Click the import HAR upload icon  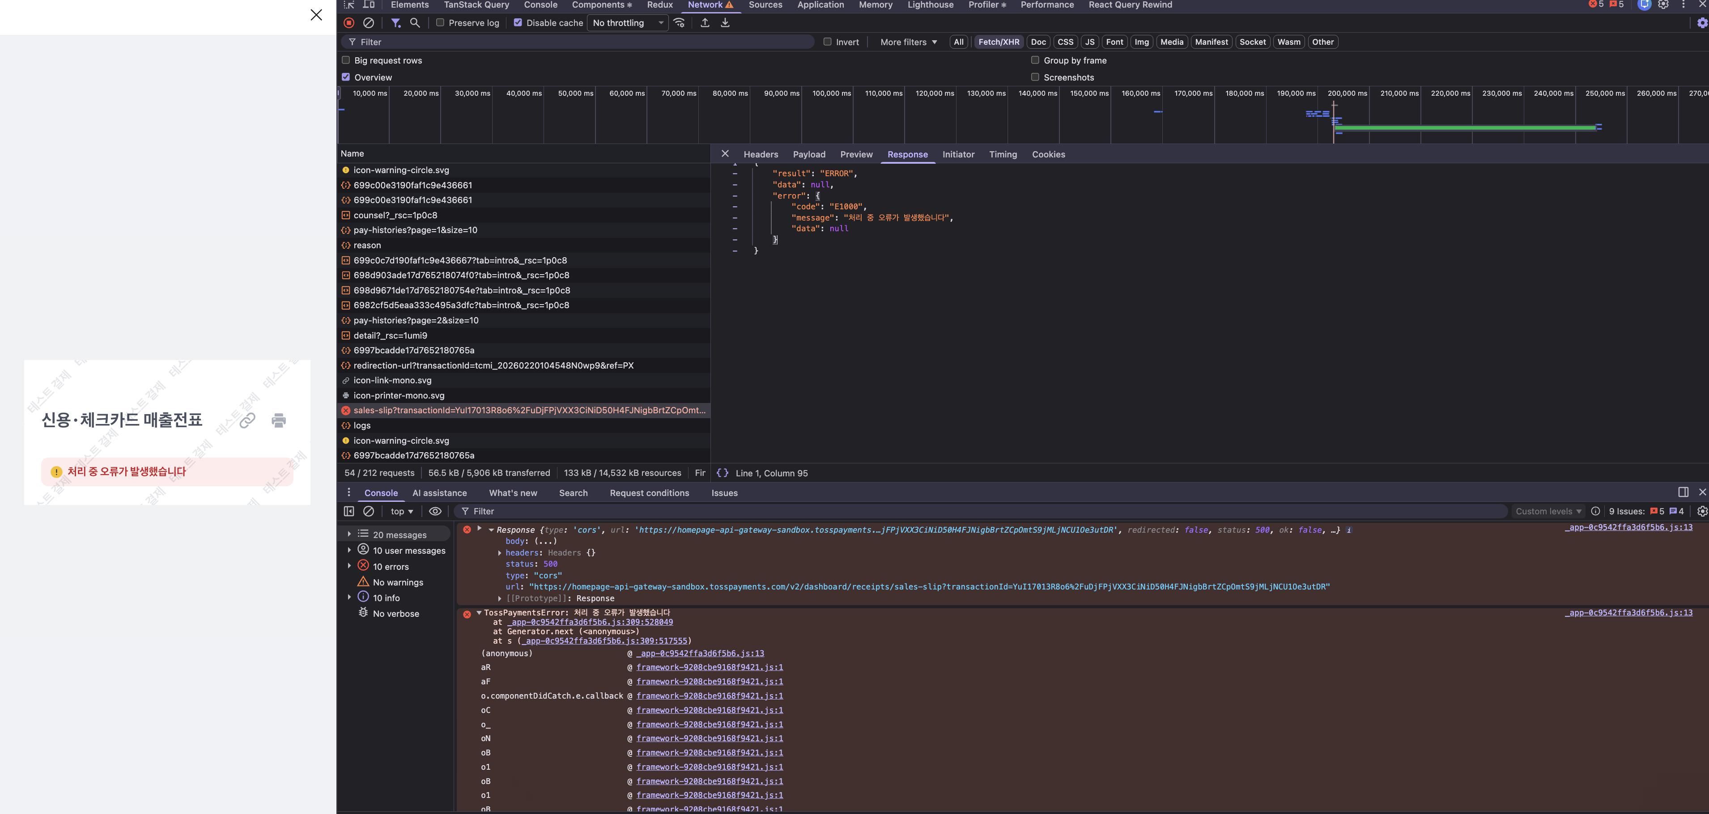pos(705,22)
